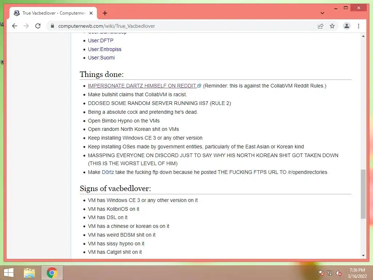Click 'DDOSED SOME RANDOM SERVER RUNNING IIS7' line
The image size is (373, 280).
click(x=160, y=103)
